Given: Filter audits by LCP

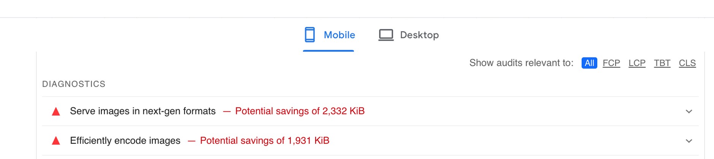Looking at the screenshot, I should tap(637, 63).
